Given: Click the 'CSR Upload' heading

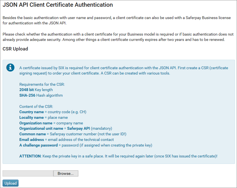Looking at the screenshot, I should (x=15, y=49).
